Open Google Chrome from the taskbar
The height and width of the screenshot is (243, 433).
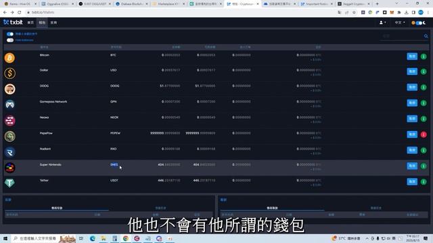(x=126, y=238)
